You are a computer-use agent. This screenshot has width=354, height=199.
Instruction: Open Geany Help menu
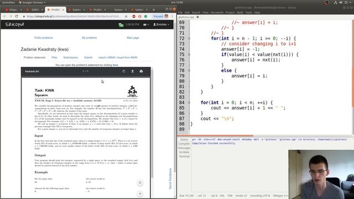(257, 12)
